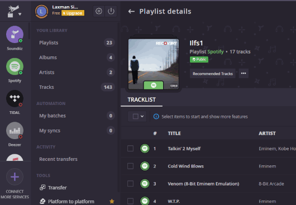Expand the Soundiiz logo dropdown menu
Image resolution: width=296 pixels, height=205 pixels.
click(x=20, y=14)
